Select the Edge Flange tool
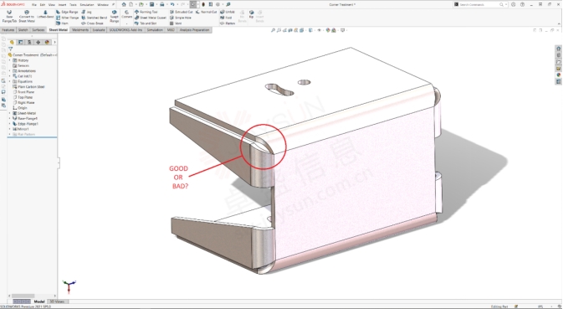 click(x=67, y=12)
